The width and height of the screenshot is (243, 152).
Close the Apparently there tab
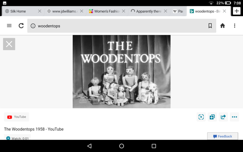pos(166,11)
